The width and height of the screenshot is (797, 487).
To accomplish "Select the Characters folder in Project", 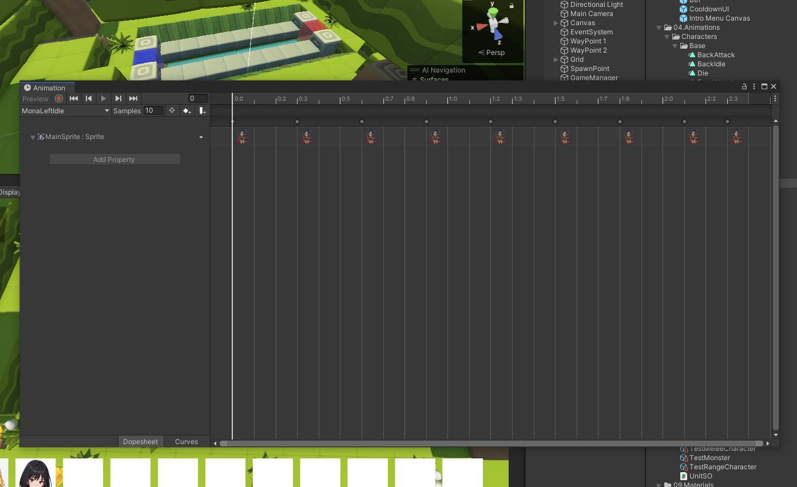I will point(699,37).
